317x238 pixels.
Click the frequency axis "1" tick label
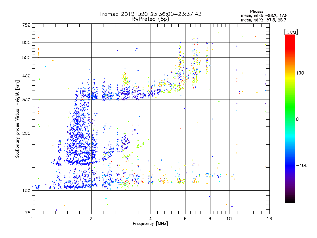coord(32,219)
